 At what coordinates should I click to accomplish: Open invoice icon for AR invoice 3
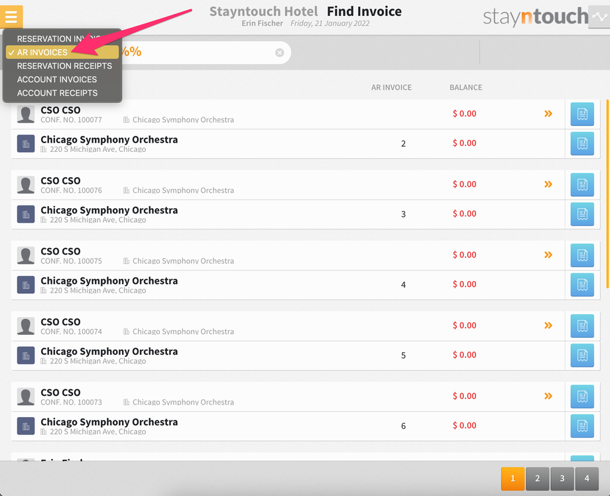[582, 214]
